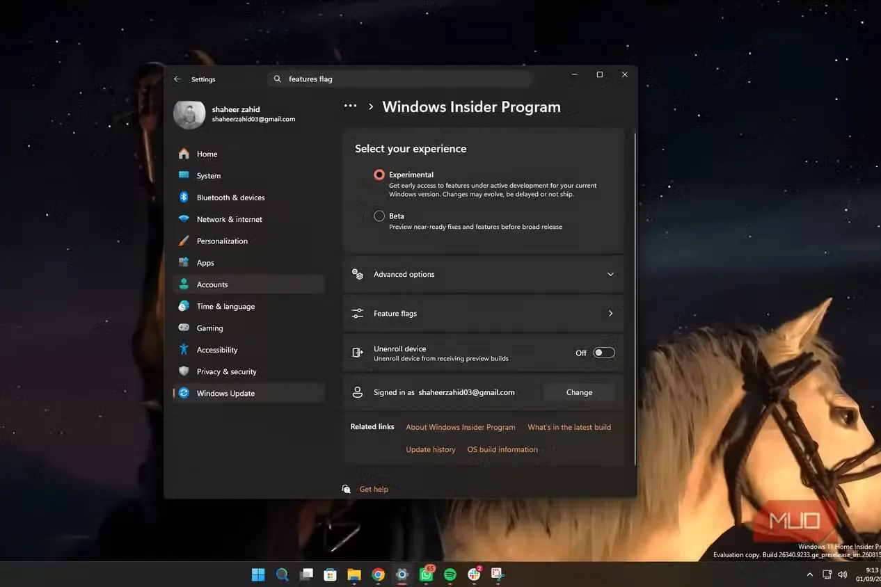Click the Get help link
Screen dimensions: 881x587
pyautogui.click(x=374, y=489)
